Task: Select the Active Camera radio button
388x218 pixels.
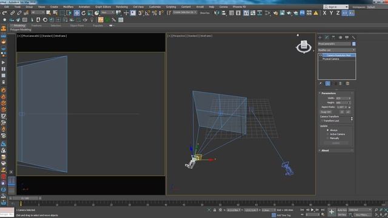Action: (327, 134)
